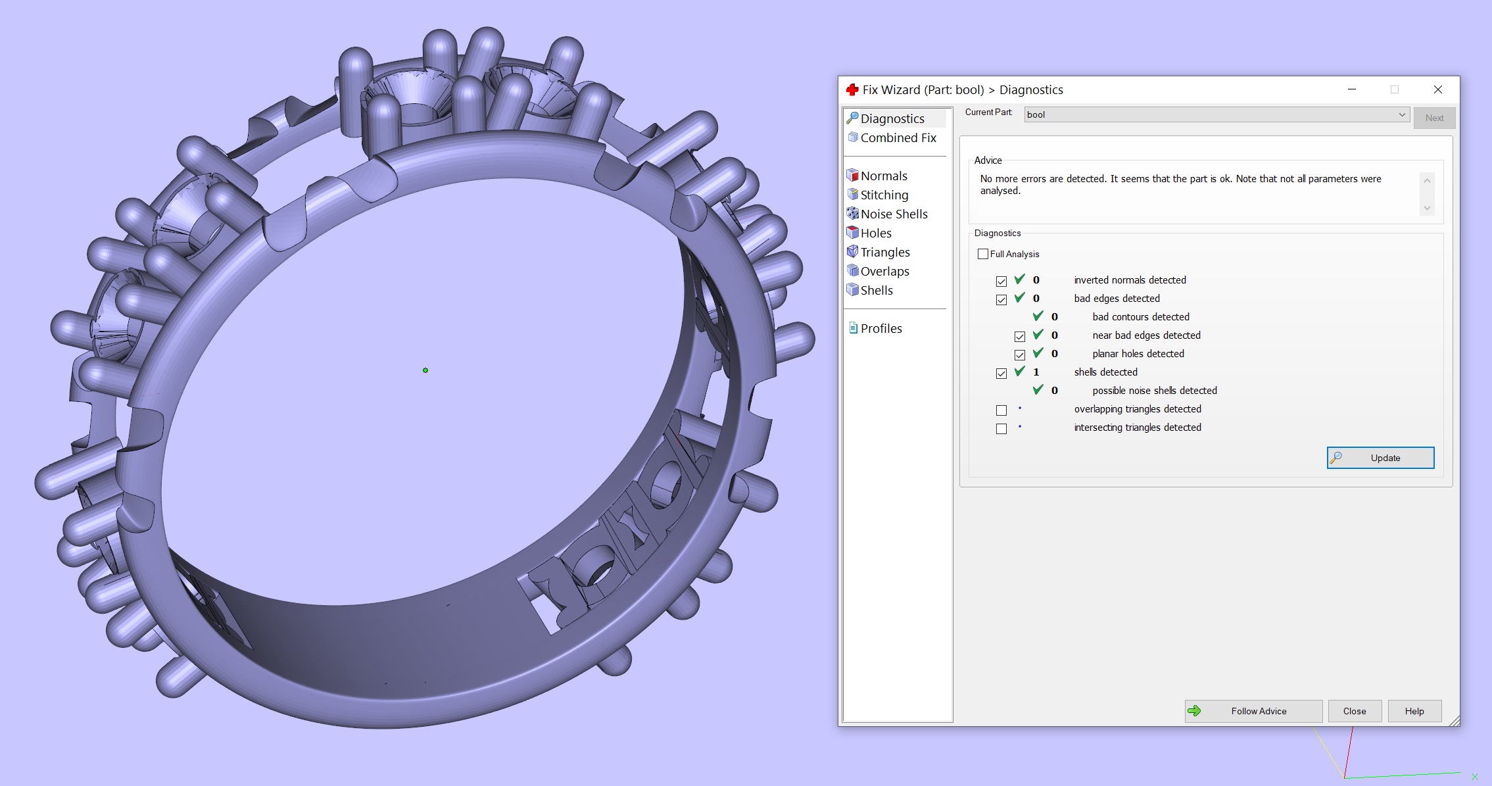Switch to the Combined Fix page
This screenshot has height=786, width=1492.
click(898, 137)
